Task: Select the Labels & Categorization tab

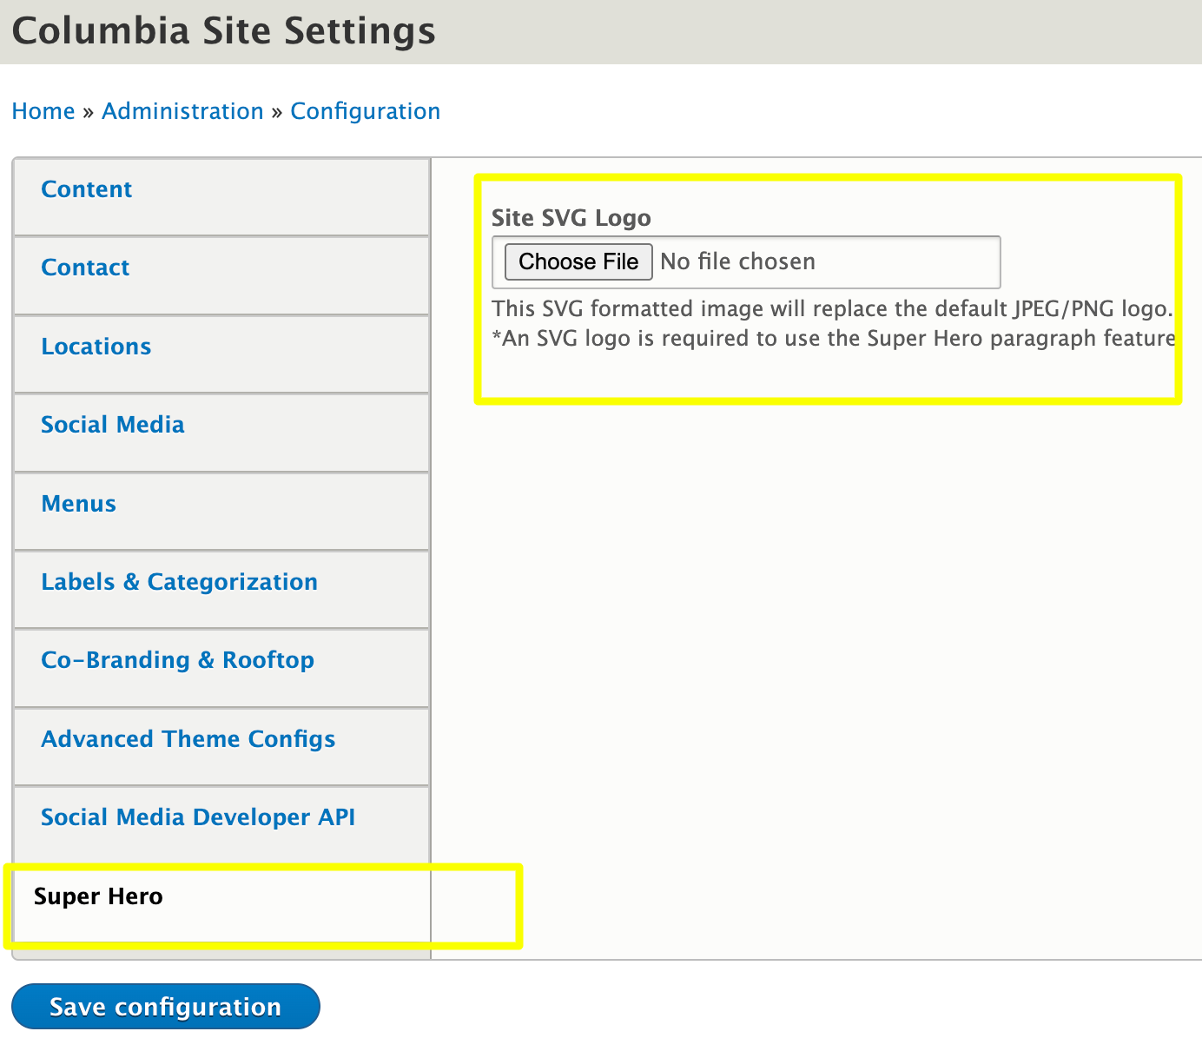Action: click(x=179, y=582)
